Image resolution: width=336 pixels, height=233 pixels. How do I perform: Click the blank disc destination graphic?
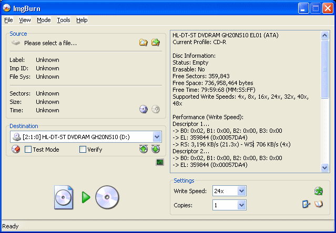(107, 197)
